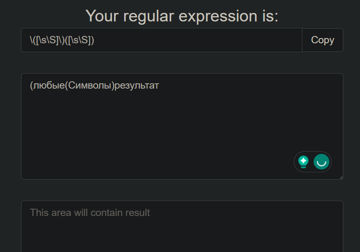360x252 pixels.
Task: Click the round green smile button
Action: pos(321,162)
